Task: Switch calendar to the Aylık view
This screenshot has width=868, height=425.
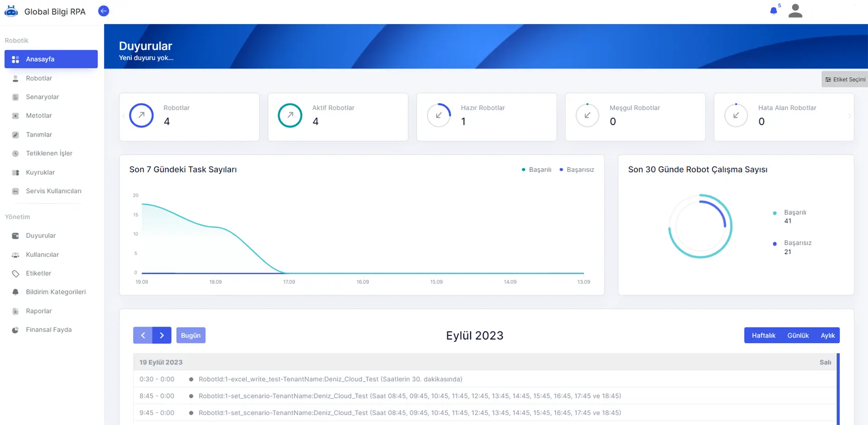Action: point(828,335)
